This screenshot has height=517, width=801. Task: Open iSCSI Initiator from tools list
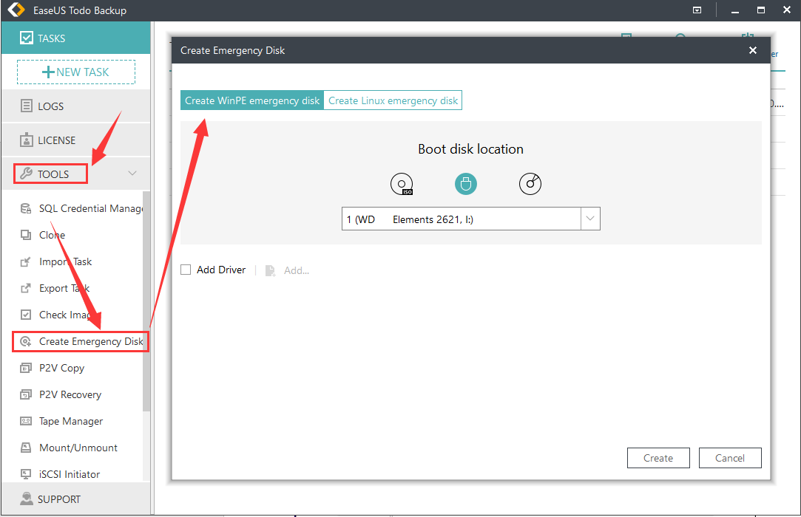[x=70, y=474]
